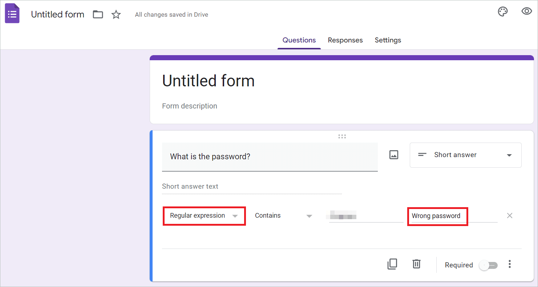Screen dimensions: 538x287
Task: Delete the question using the trash icon
Action: (416, 264)
